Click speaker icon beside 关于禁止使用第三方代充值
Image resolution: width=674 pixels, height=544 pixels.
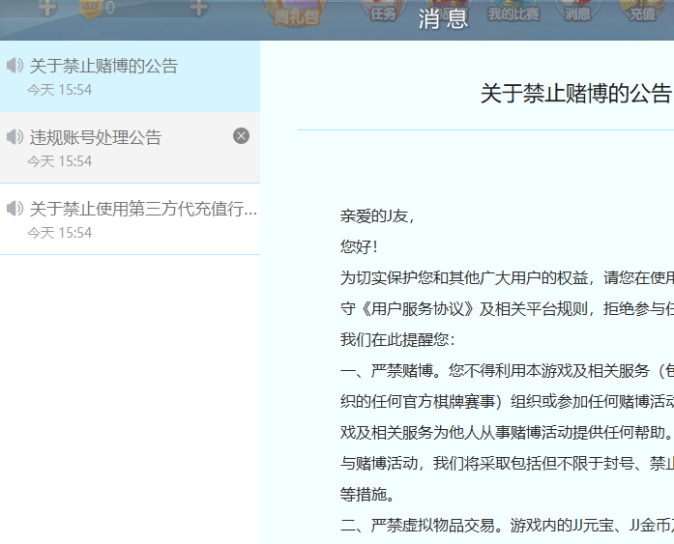click(15, 209)
